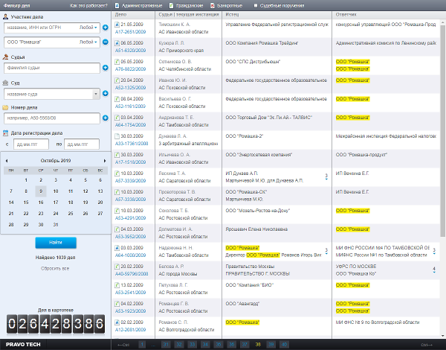Image resolution: width=446 pixels, height=350 pixels.
Task: Click case type icon for A17-2651/2009
Action: tap(117, 25)
